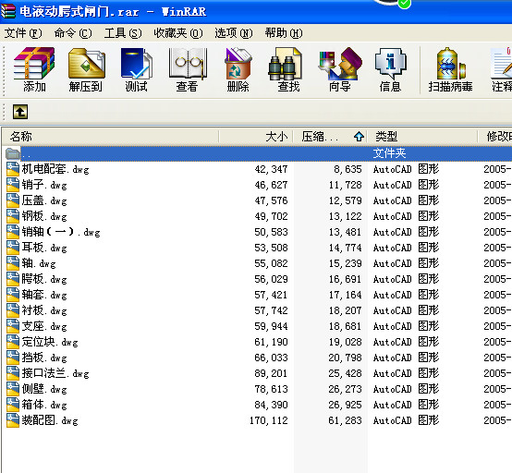
Task: Click the size value 57,742
Action: [271, 310]
